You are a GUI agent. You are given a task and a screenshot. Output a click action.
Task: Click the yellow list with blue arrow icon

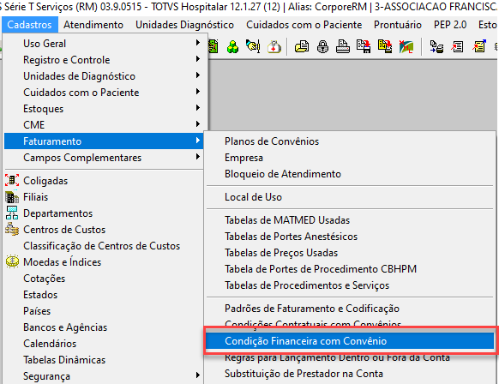tap(479, 46)
